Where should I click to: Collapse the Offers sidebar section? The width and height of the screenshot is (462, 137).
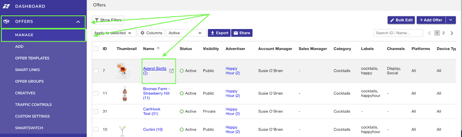78,22
